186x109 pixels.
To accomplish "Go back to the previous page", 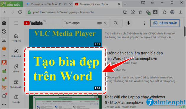I will coord(5,12).
